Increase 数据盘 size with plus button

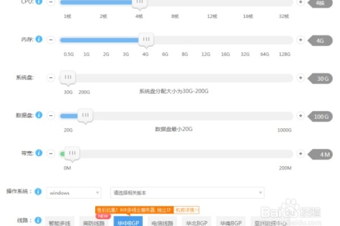click(x=300, y=116)
